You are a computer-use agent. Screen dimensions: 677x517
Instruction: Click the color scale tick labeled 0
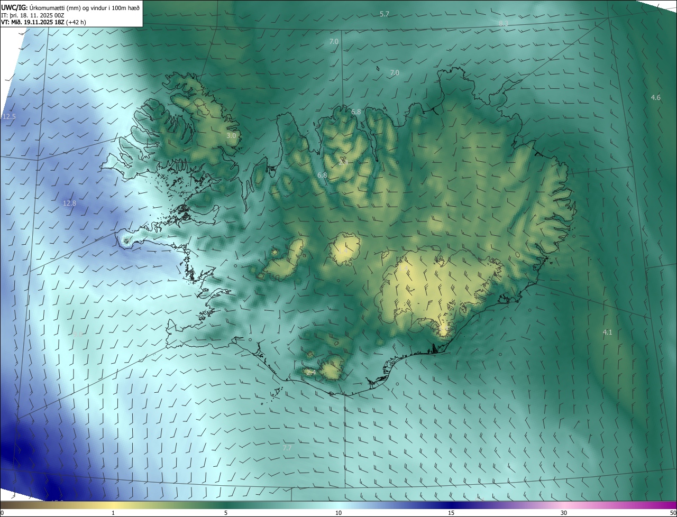pyautogui.click(x=2, y=513)
